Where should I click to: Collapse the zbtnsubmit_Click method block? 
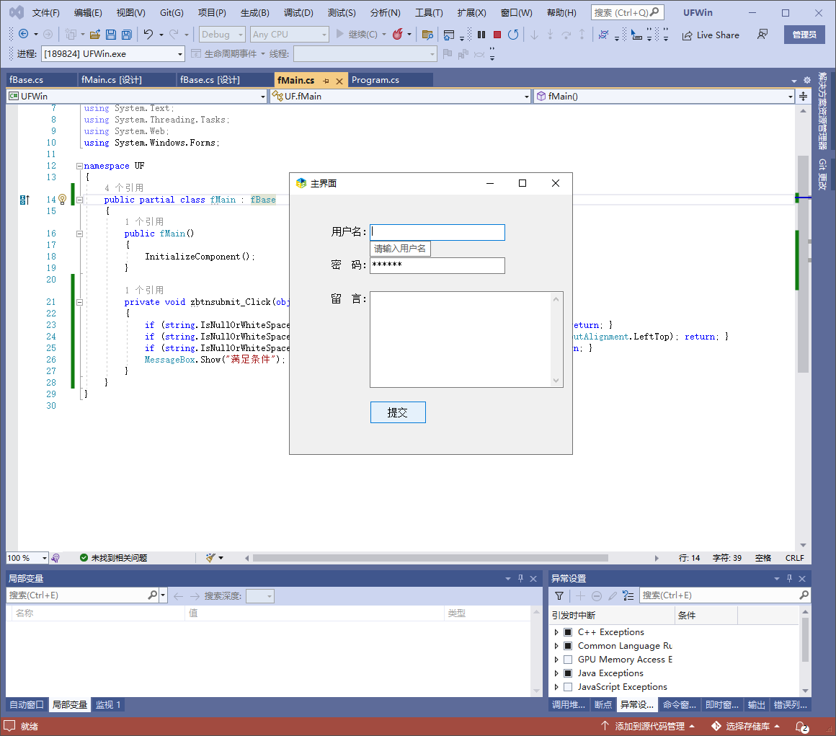click(79, 302)
